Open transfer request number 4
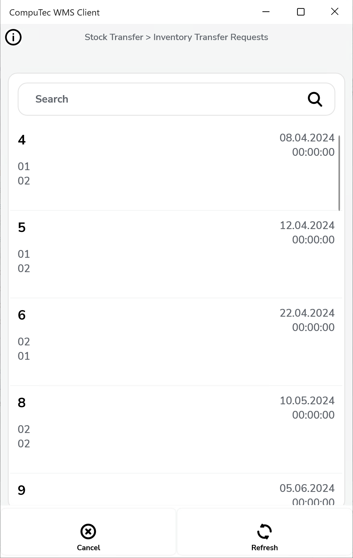The height and width of the screenshot is (558, 353). (x=22, y=140)
